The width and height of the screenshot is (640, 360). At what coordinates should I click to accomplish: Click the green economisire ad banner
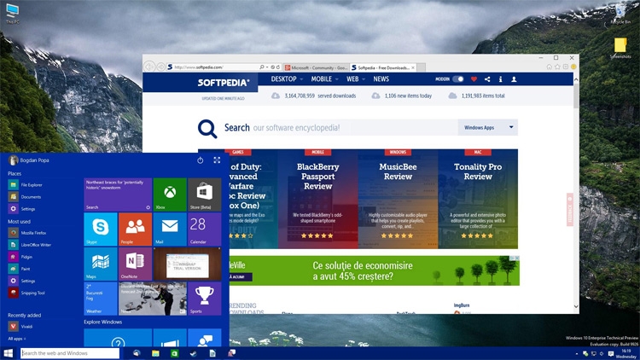click(375, 270)
